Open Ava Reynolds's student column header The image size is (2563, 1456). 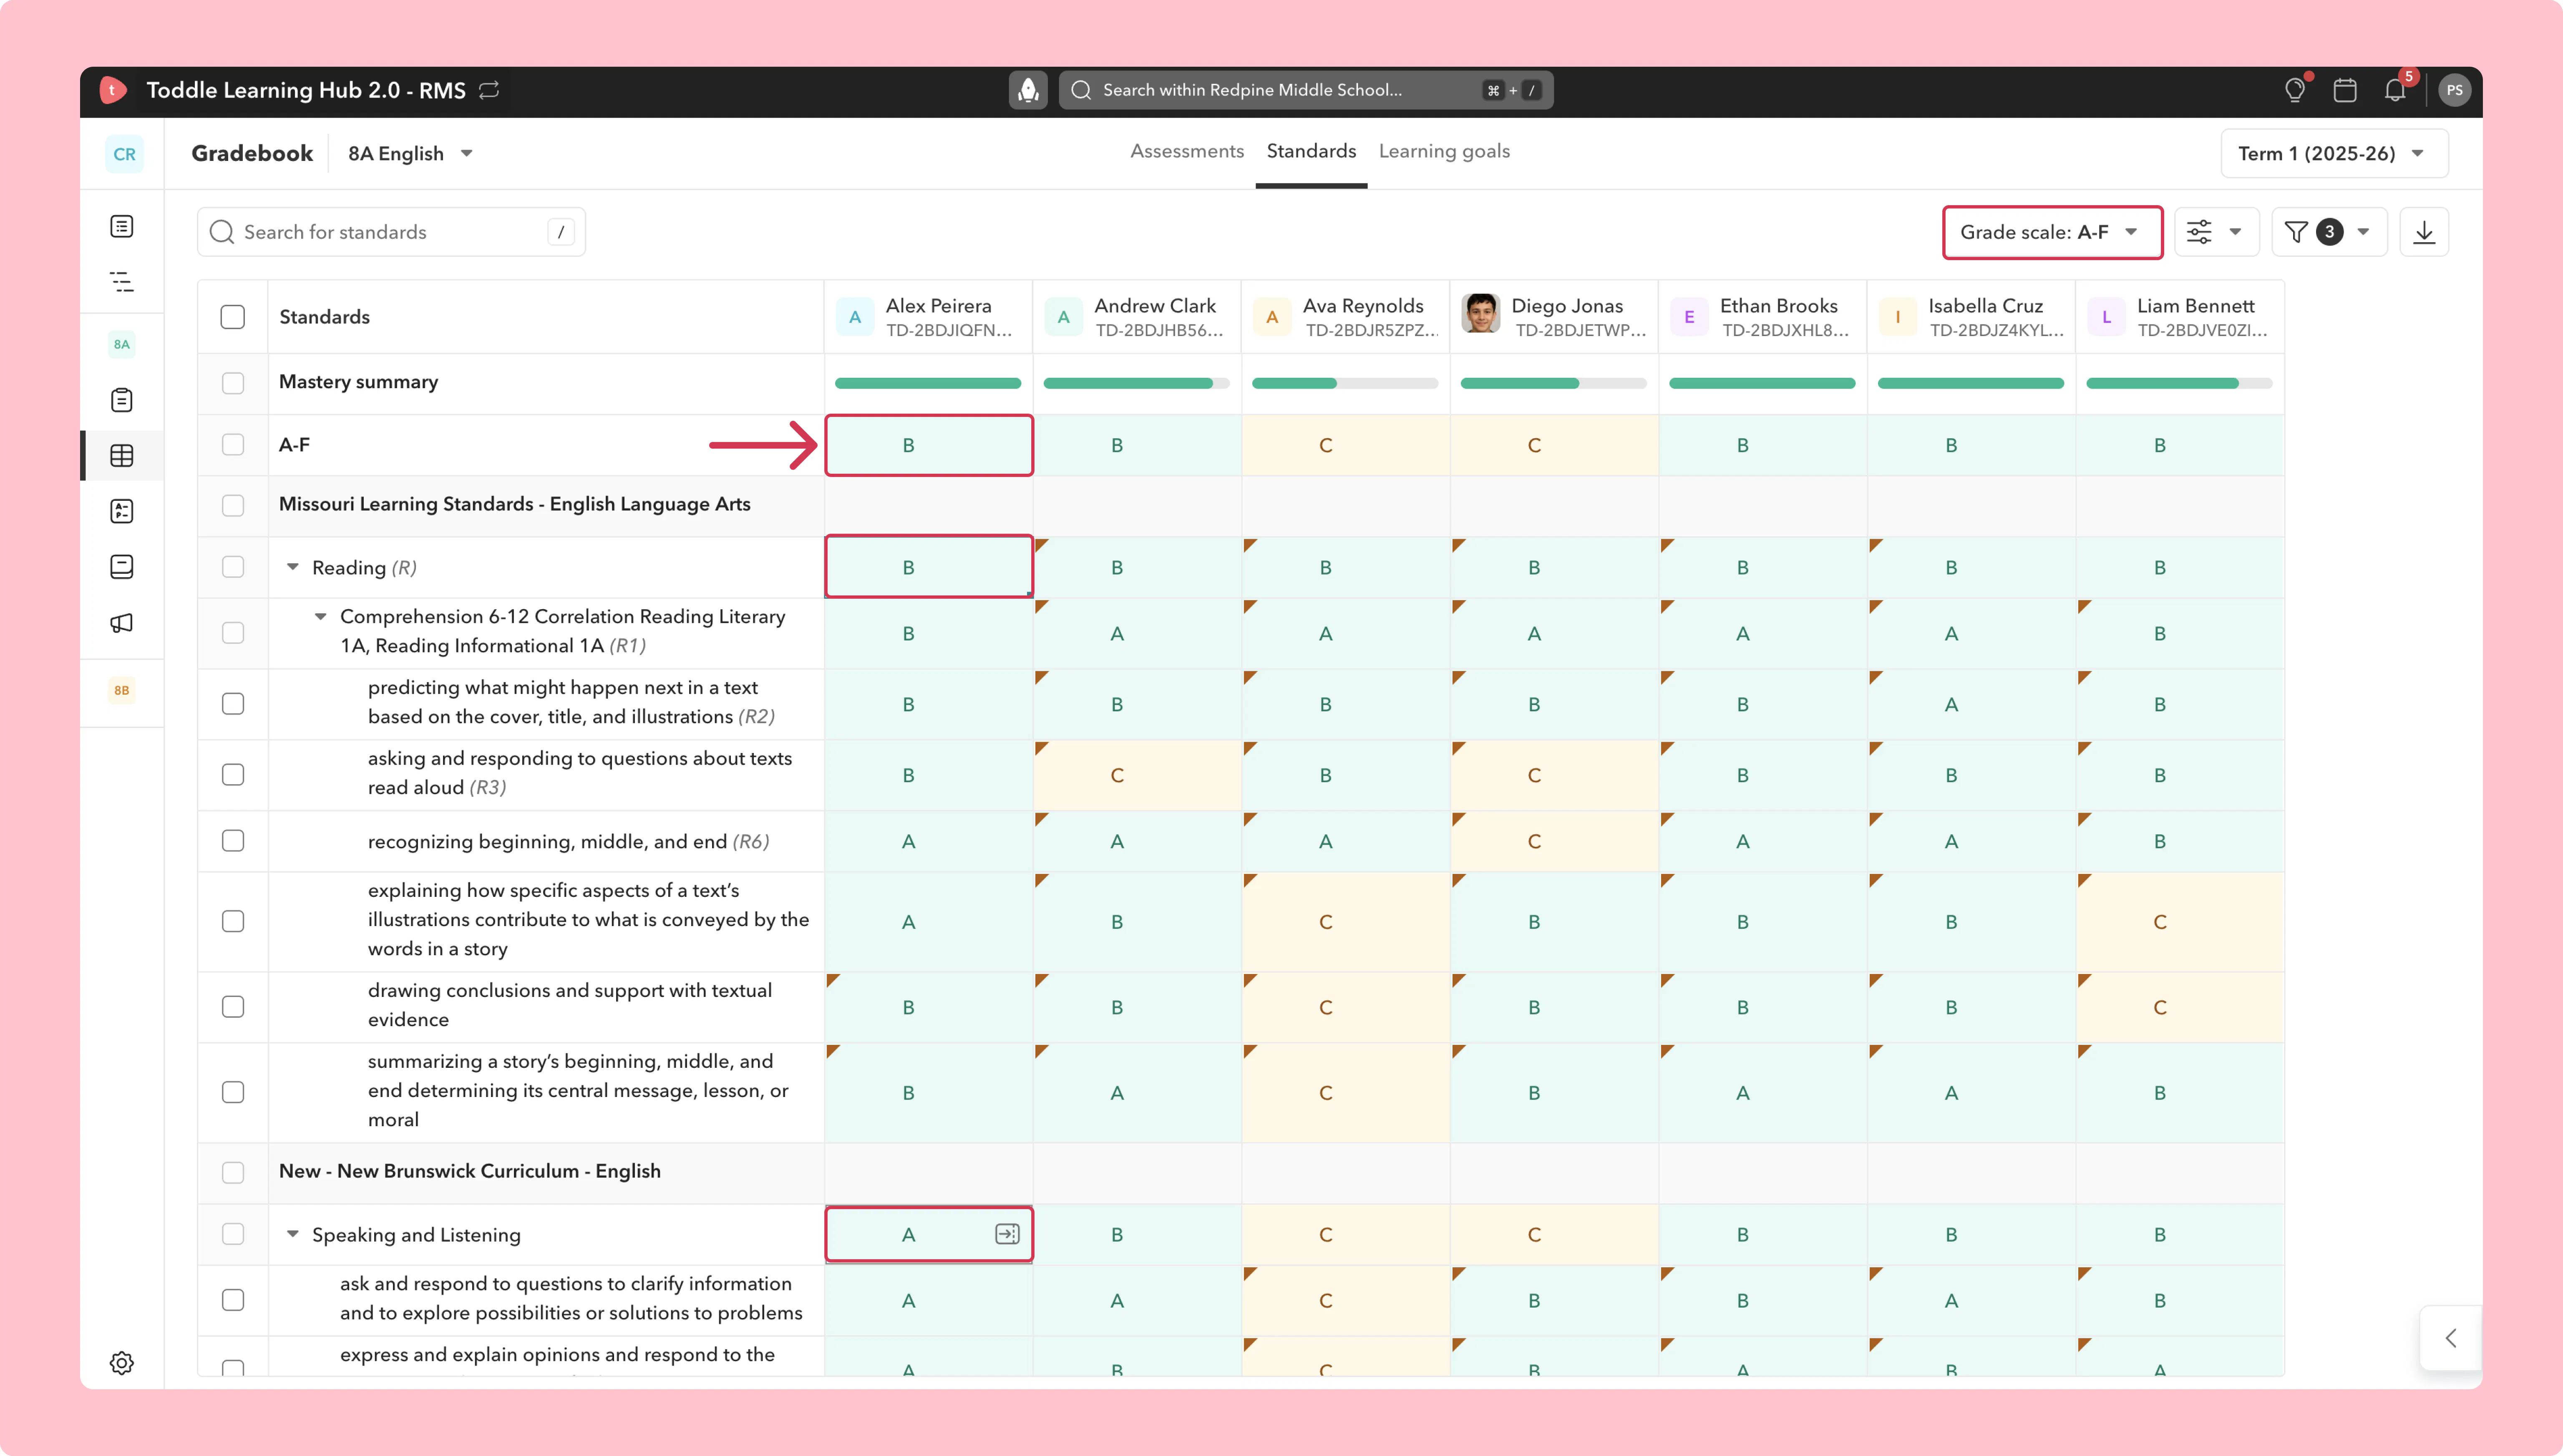1345,317
